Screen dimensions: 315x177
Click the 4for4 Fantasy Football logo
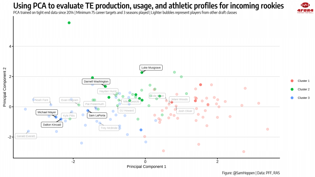pyautogui.click(x=303, y=8)
